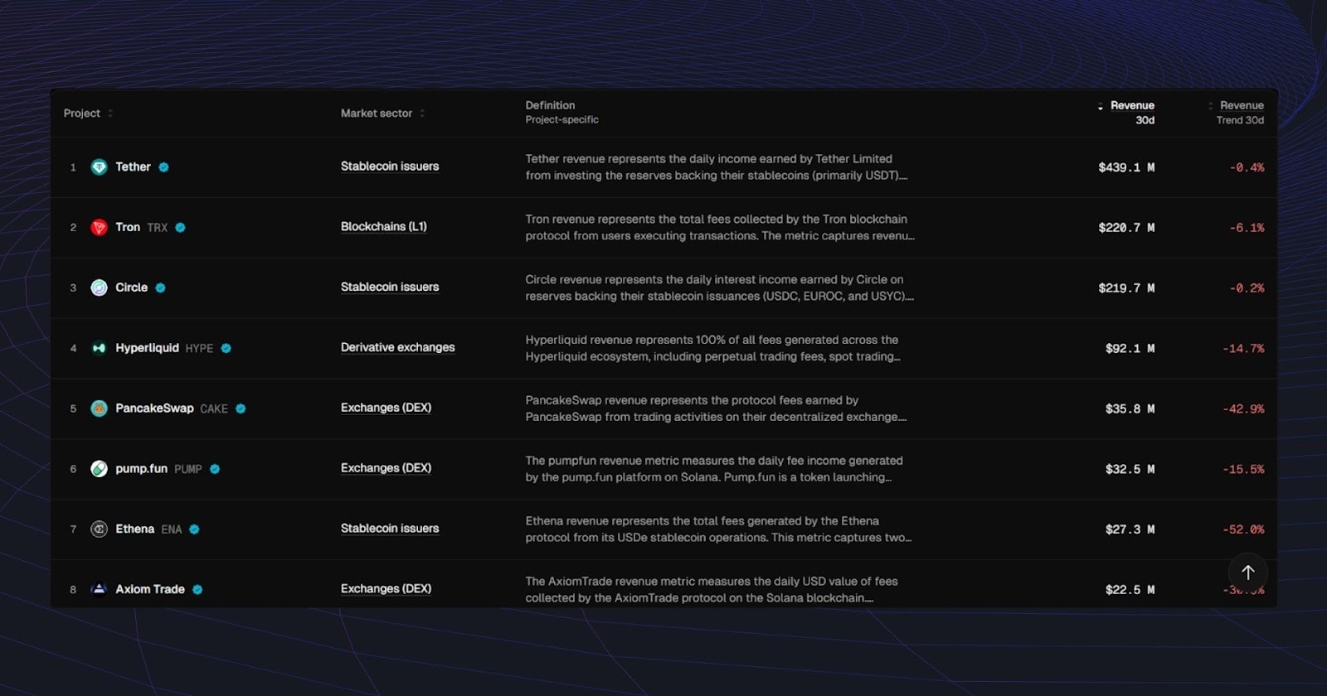The image size is (1327, 696).
Task: Click the Circle logo icon
Action: tap(99, 288)
